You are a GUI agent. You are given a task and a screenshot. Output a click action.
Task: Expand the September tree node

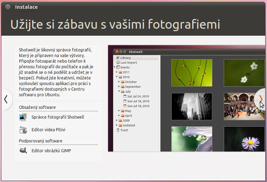click(x=119, y=86)
